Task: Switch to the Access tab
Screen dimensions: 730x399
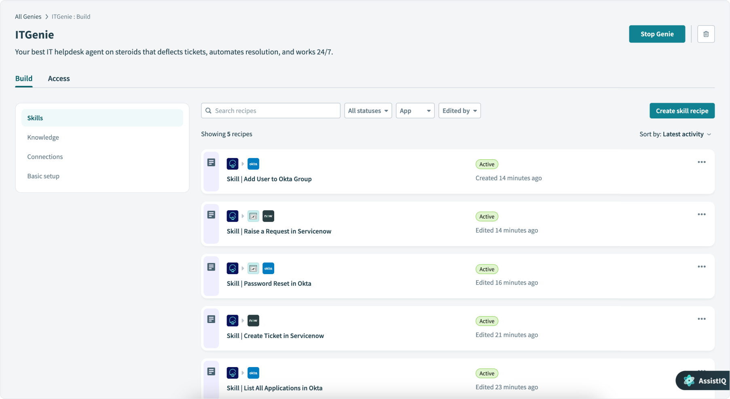Action: tap(59, 78)
